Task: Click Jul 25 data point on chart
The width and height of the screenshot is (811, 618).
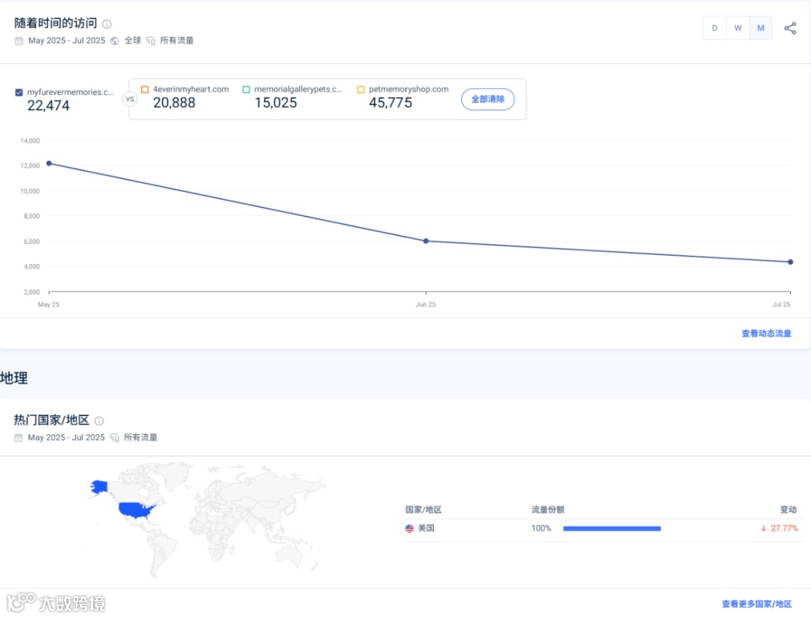Action: click(x=790, y=262)
